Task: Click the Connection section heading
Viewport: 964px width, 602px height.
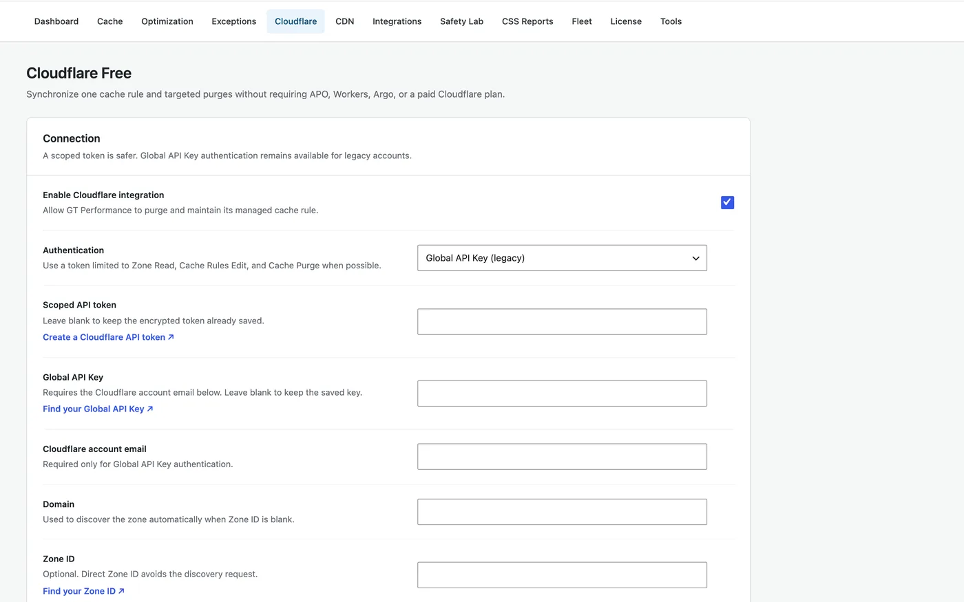Action: (x=72, y=138)
